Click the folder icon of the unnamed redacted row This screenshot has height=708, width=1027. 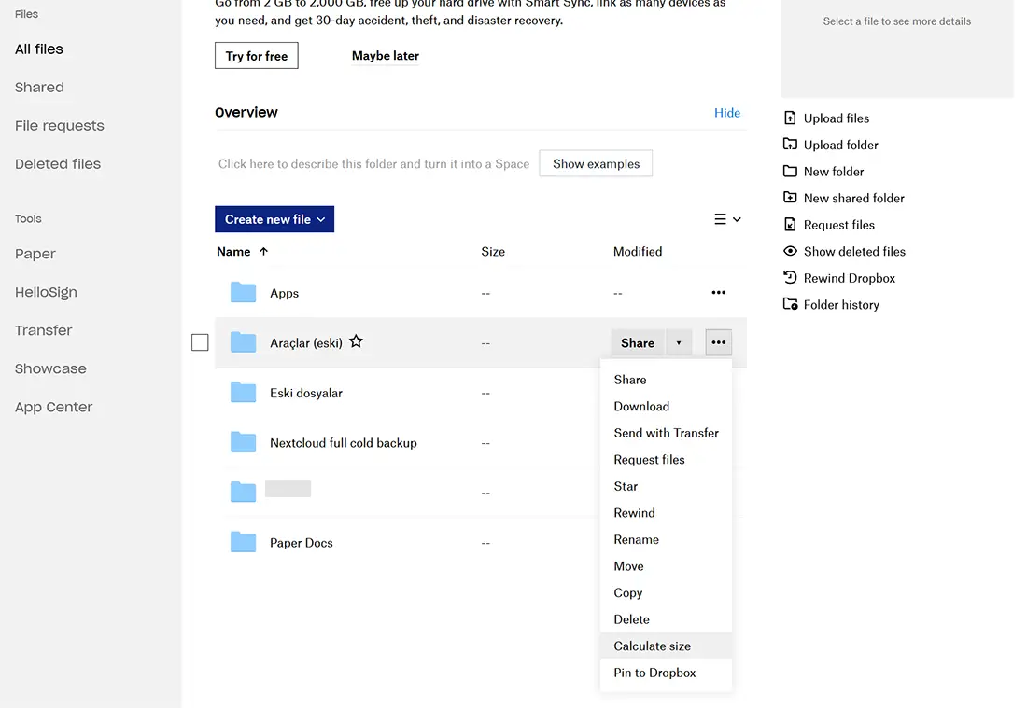243,493
